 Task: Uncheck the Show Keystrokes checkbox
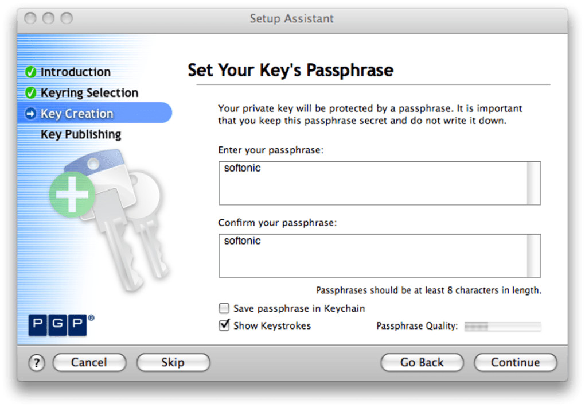[224, 325]
